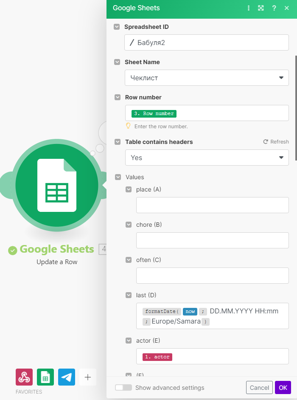Select the '3. Row number' mapped pill
The image size is (297, 400).
[154, 113]
